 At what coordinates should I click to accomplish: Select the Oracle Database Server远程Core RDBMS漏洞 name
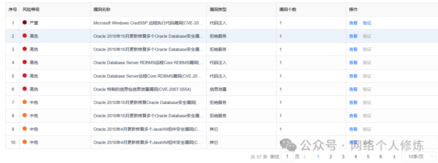tap(147, 76)
